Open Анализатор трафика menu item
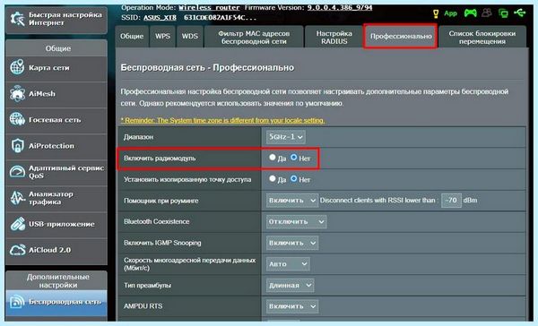The height and width of the screenshot is (326, 538). tap(56, 198)
